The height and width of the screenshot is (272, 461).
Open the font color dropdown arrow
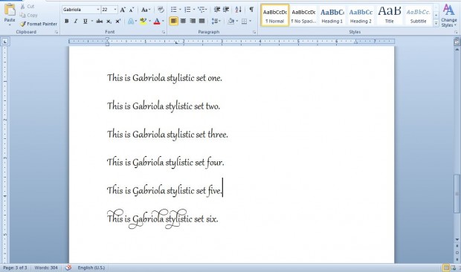pyautogui.click(x=163, y=21)
